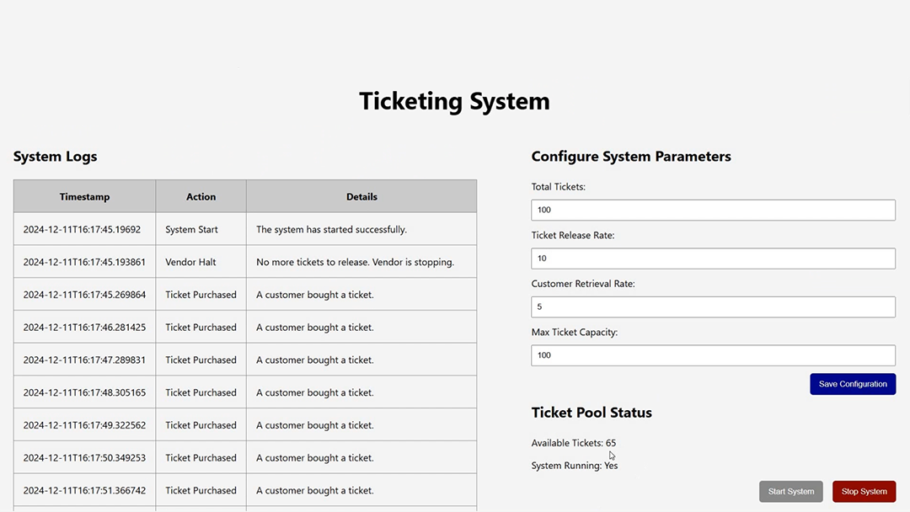
Task: Click the Vendor Halt action cell
Action: pos(190,262)
